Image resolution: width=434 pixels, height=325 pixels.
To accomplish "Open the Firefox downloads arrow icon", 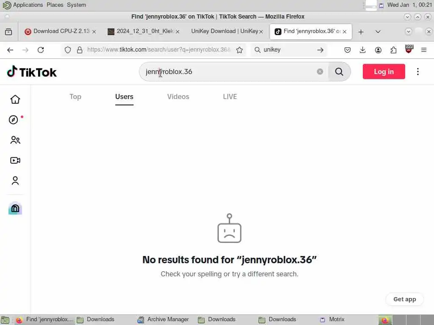I will (363, 50).
